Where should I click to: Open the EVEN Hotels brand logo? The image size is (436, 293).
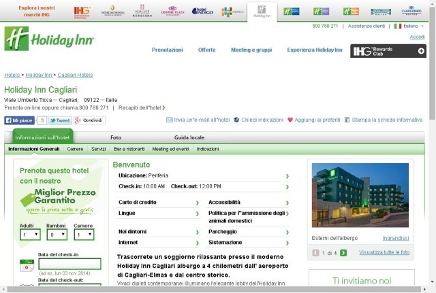(x=232, y=12)
